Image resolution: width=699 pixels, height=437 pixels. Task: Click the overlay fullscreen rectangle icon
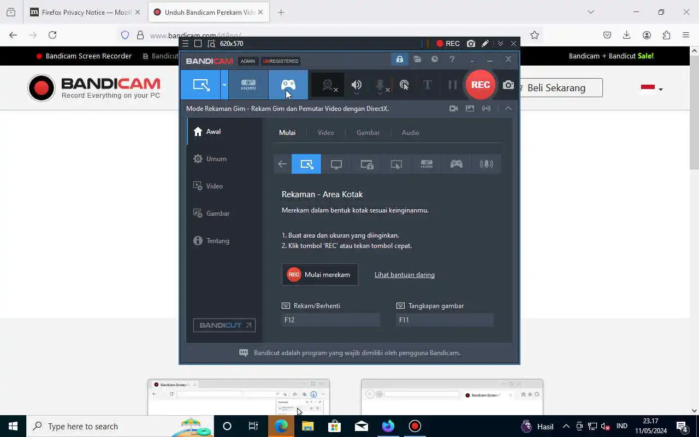(x=198, y=44)
